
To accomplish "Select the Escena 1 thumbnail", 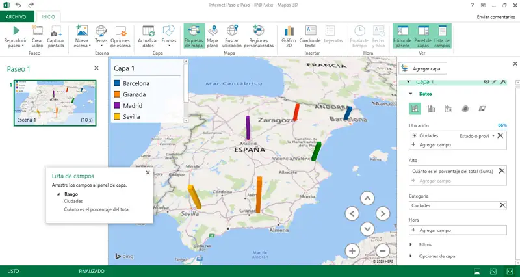I will tap(55, 103).
